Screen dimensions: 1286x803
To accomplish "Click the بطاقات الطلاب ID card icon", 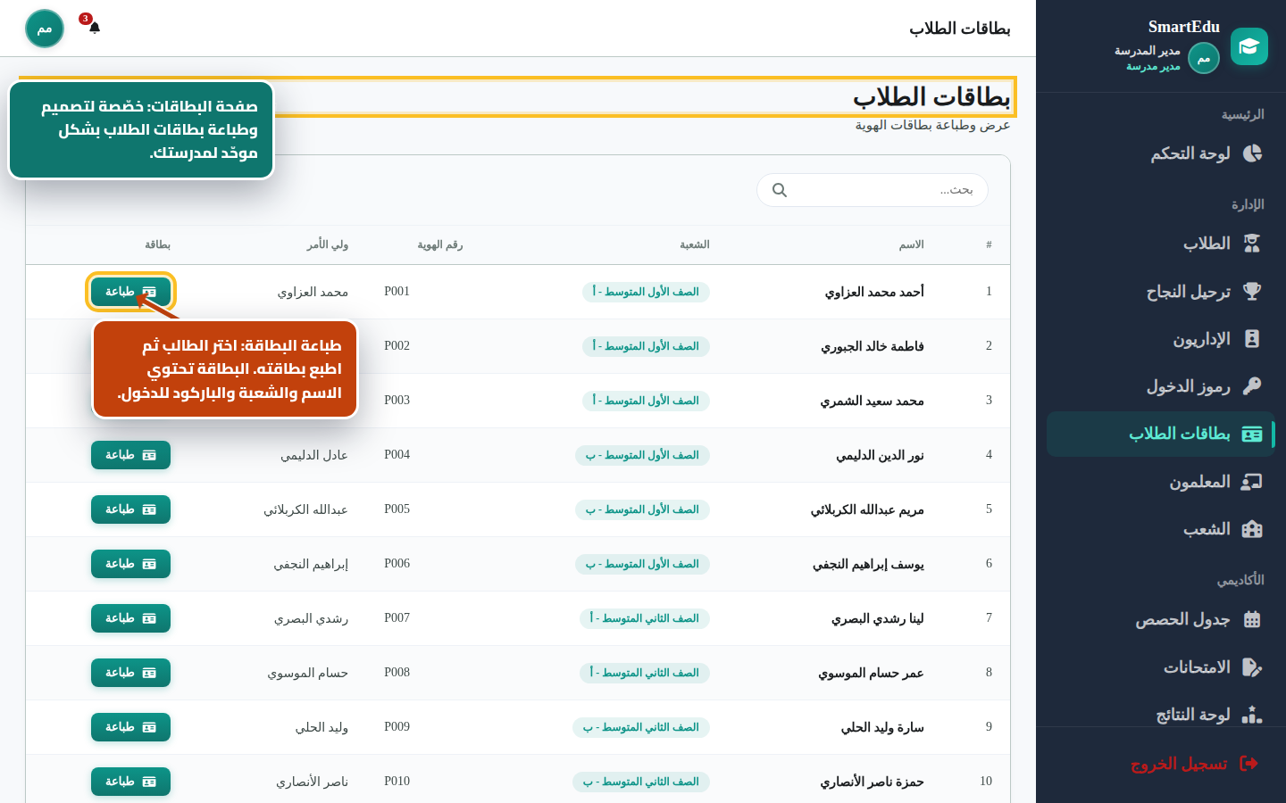I will pos(1252,434).
